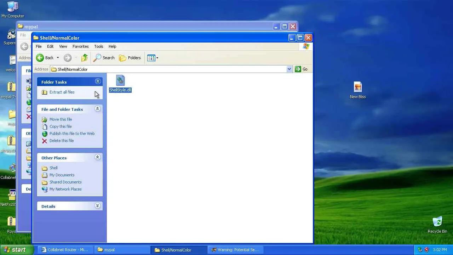The height and width of the screenshot is (255, 453).
Task: Click the ShellStyle.dll file name
Action: [120, 90]
